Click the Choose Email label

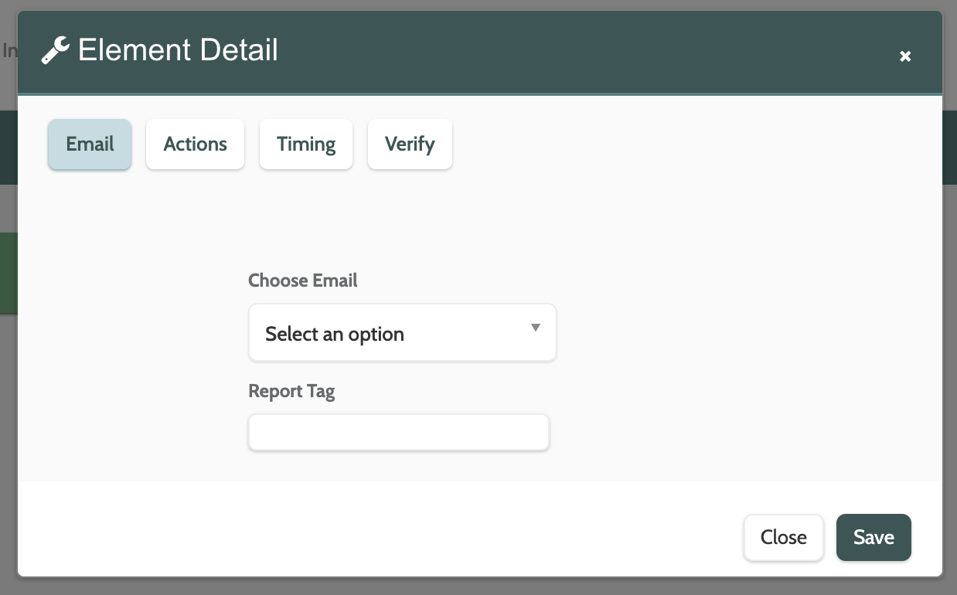click(302, 280)
